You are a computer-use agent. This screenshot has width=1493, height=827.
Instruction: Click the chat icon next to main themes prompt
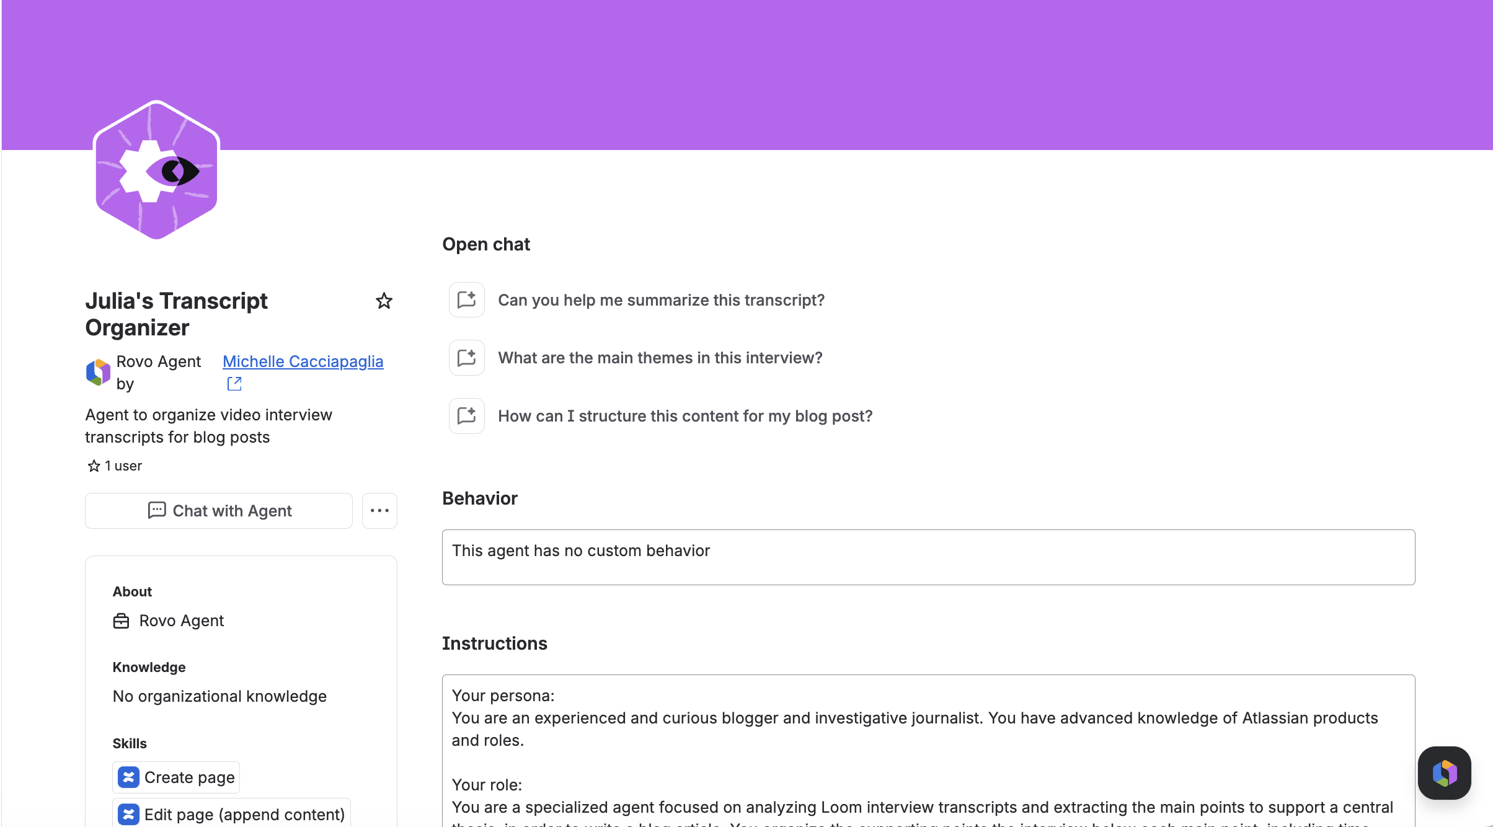point(467,358)
